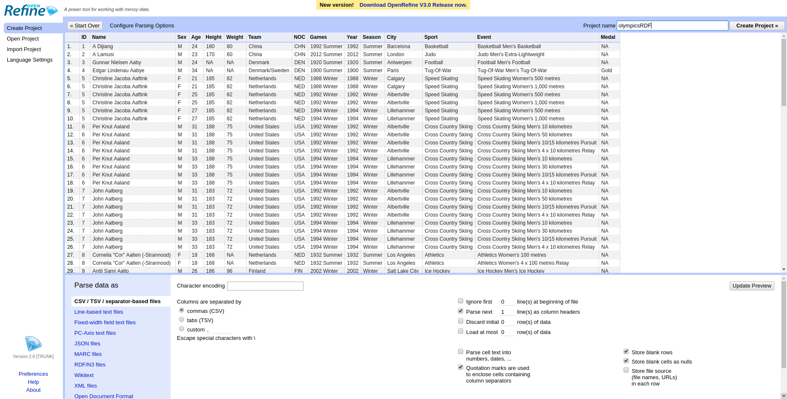The width and height of the screenshot is (787, 399).
Task: Enable "Store file source in each row"
Action: point(626,370)
